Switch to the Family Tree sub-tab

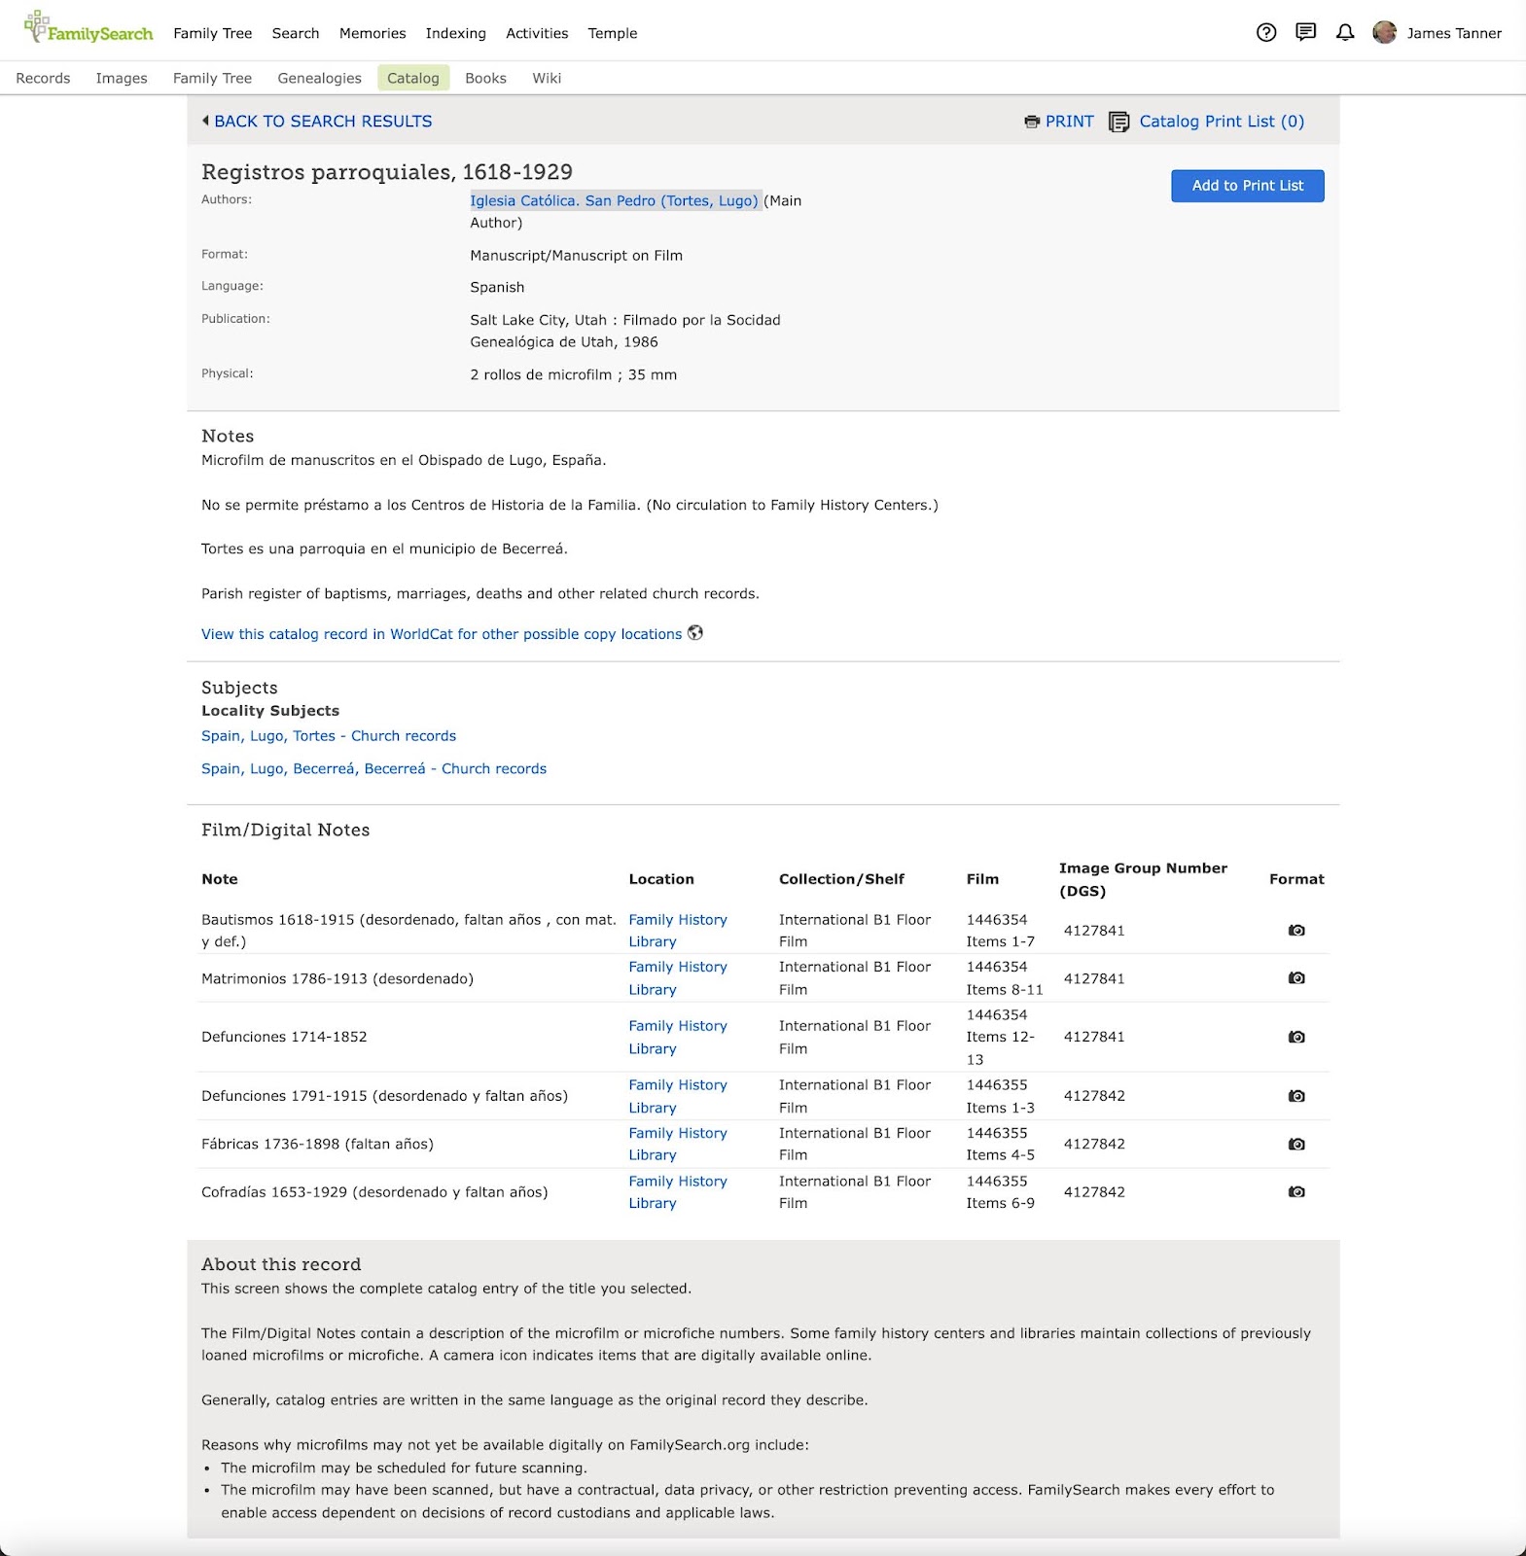pyautogui.click(x=212, y=78)
